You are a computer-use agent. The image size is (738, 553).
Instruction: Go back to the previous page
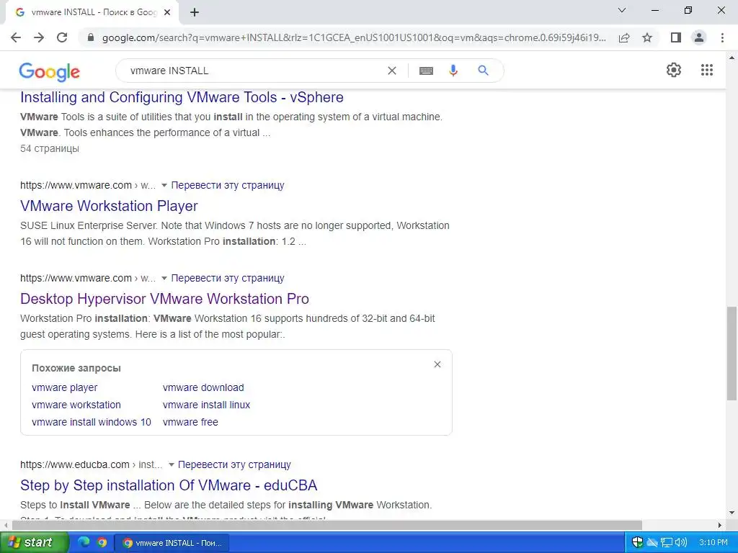coord(16,37)
